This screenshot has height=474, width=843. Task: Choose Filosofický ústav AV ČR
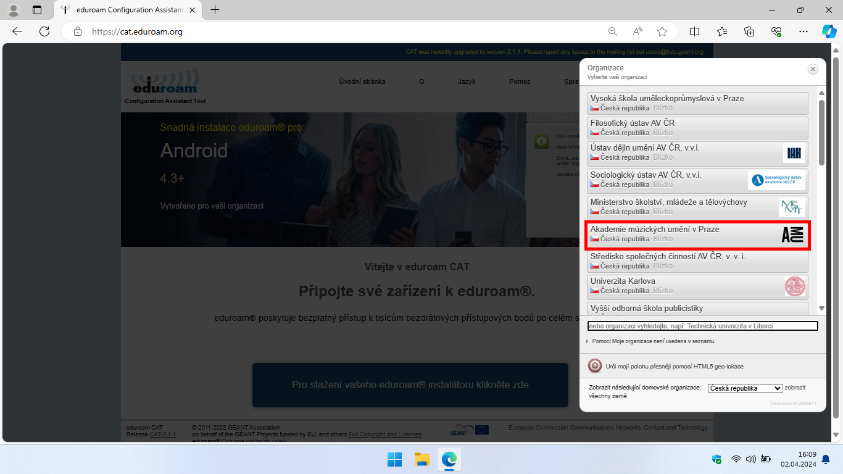click(x=697, y=128)
